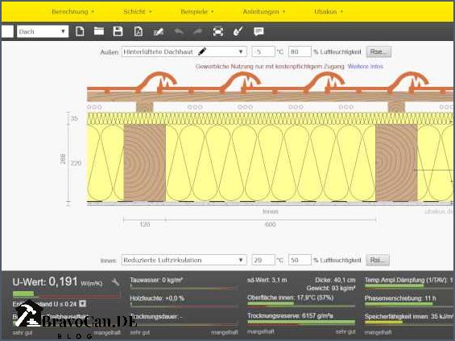Click the Tauwasser rating bar
455x341 pixels.
tap(184, 288)
